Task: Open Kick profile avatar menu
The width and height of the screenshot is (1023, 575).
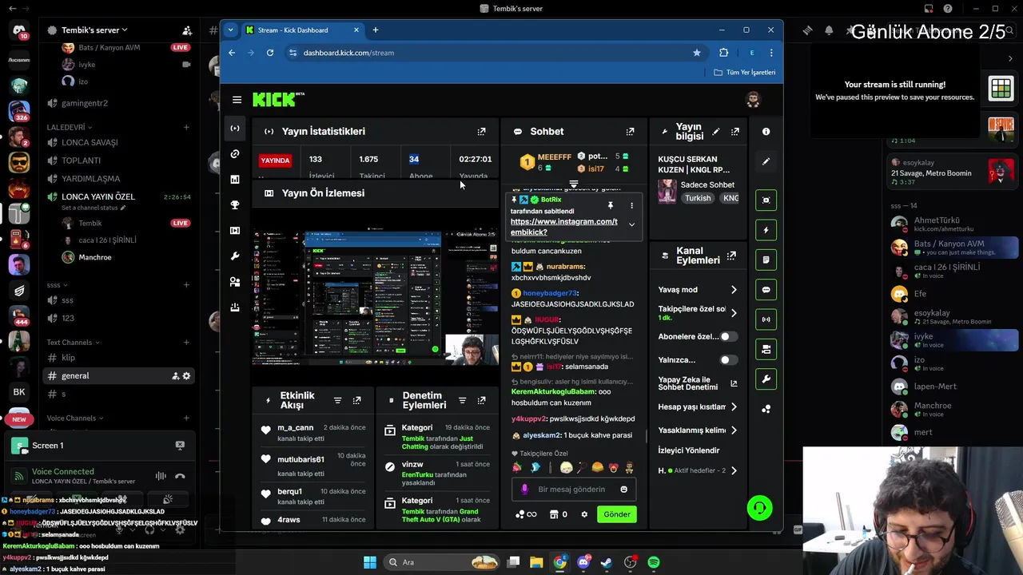Action: click(752, 100)
